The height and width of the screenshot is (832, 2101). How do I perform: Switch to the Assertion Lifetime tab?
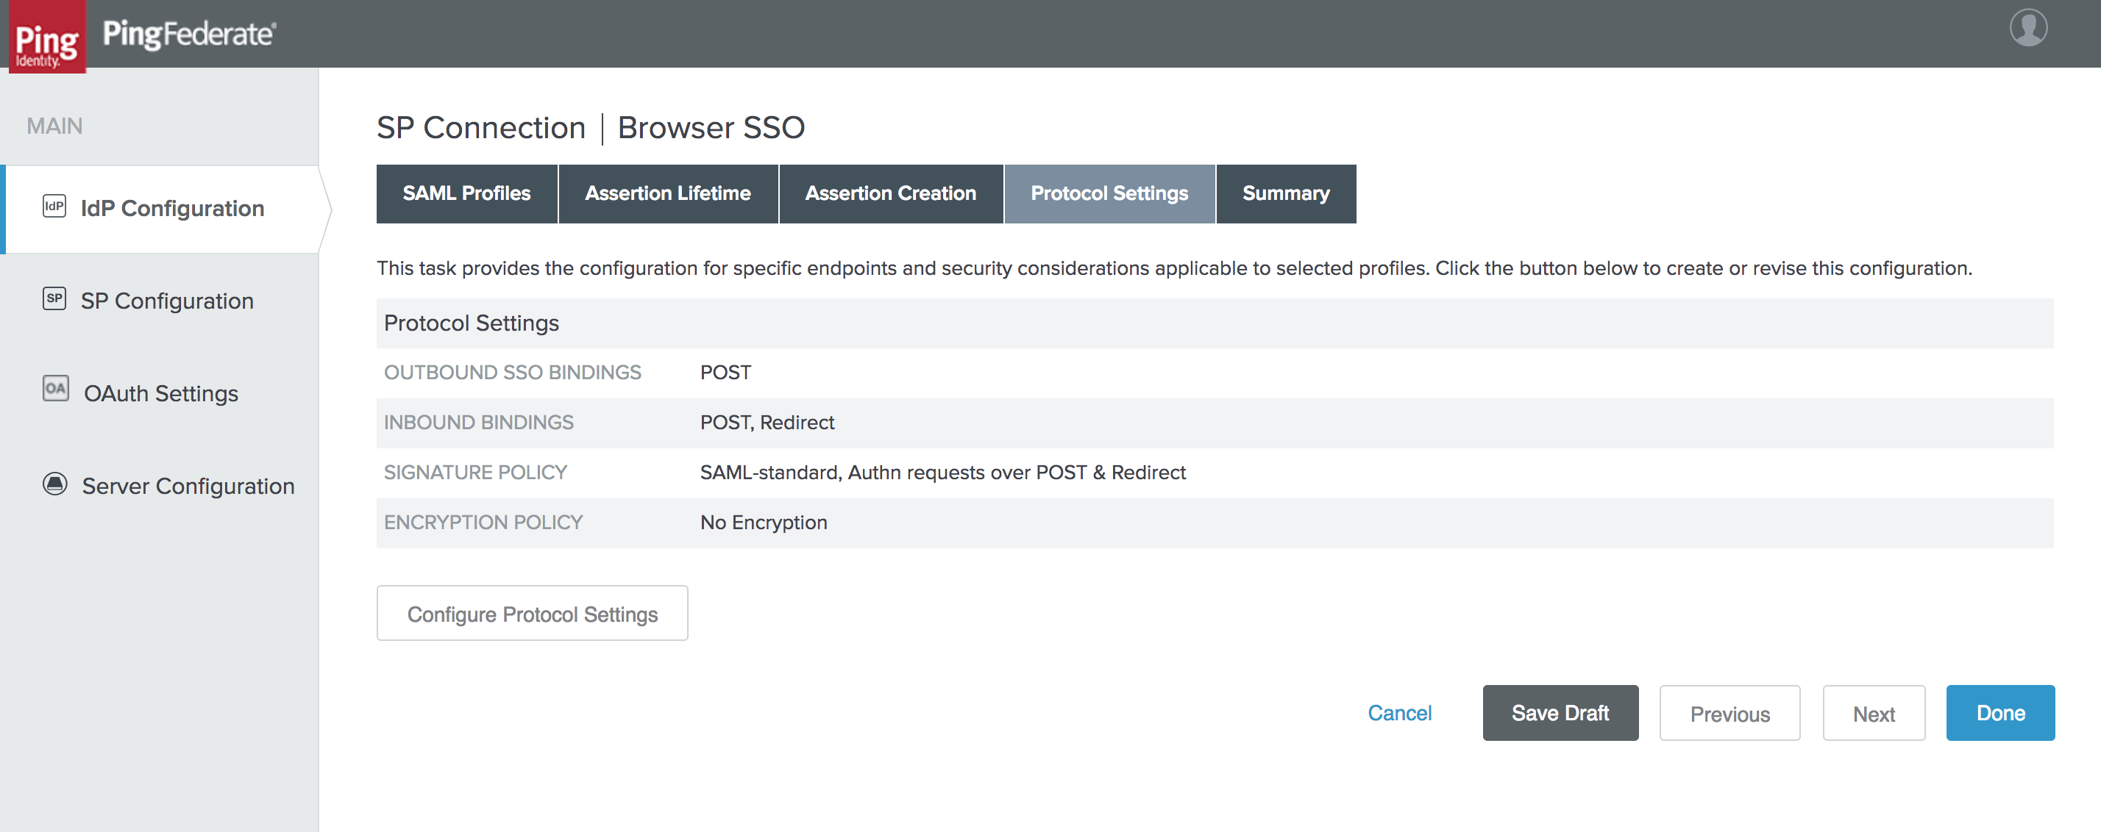pyautogui.click(x=668, y=194)
